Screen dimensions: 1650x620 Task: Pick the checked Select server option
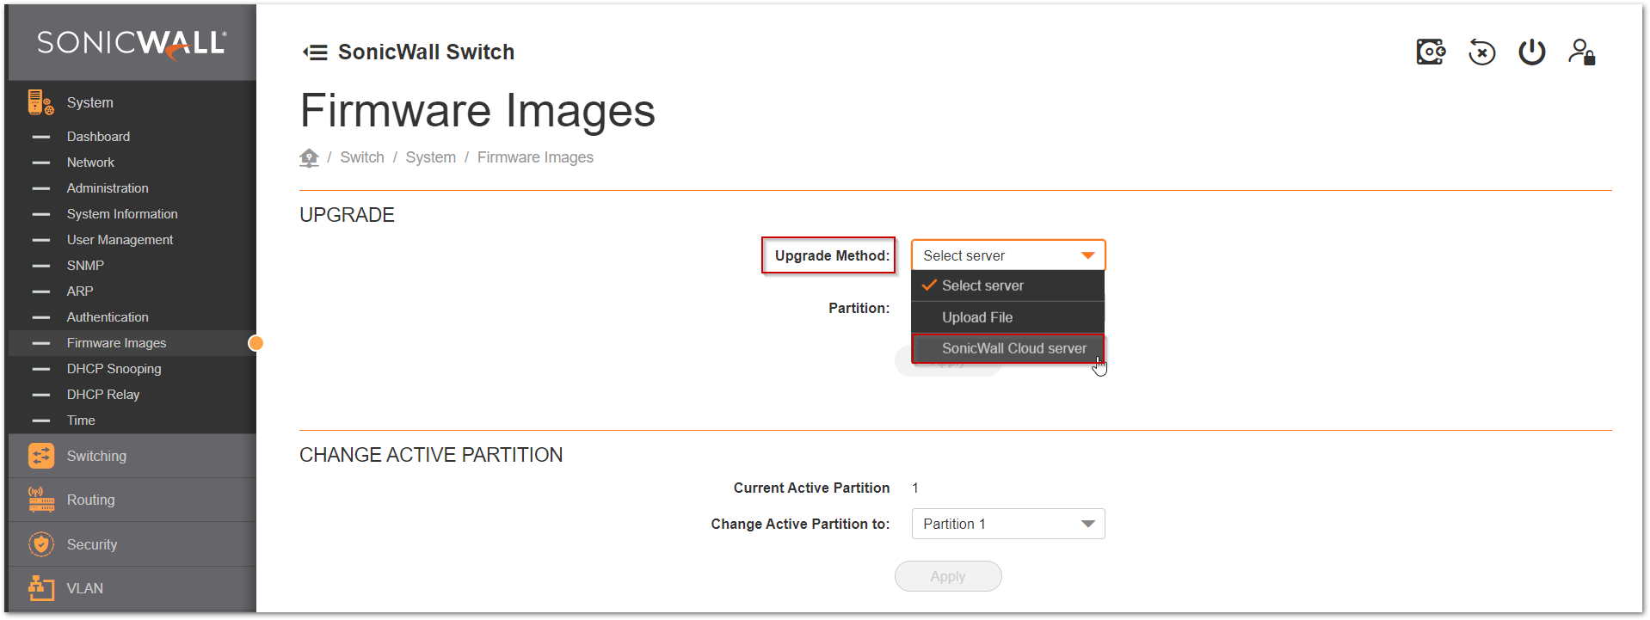[982, 285]
